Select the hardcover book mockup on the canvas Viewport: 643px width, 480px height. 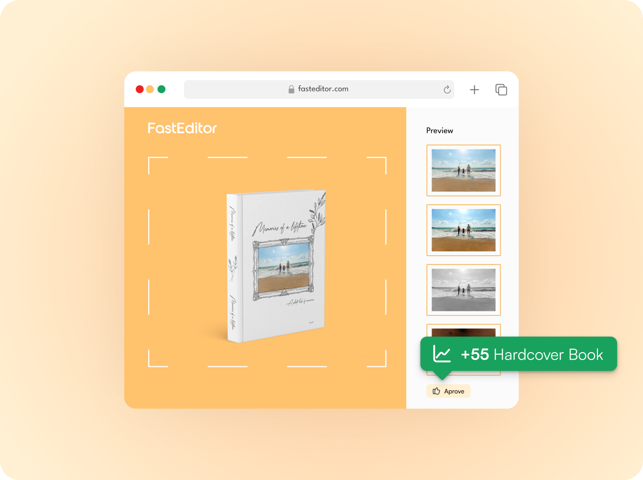point(276,264)
